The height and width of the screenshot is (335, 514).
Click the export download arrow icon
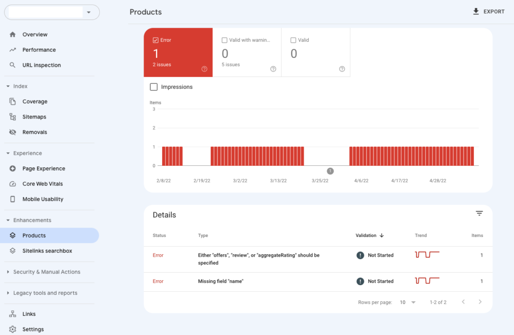(476, 12)
